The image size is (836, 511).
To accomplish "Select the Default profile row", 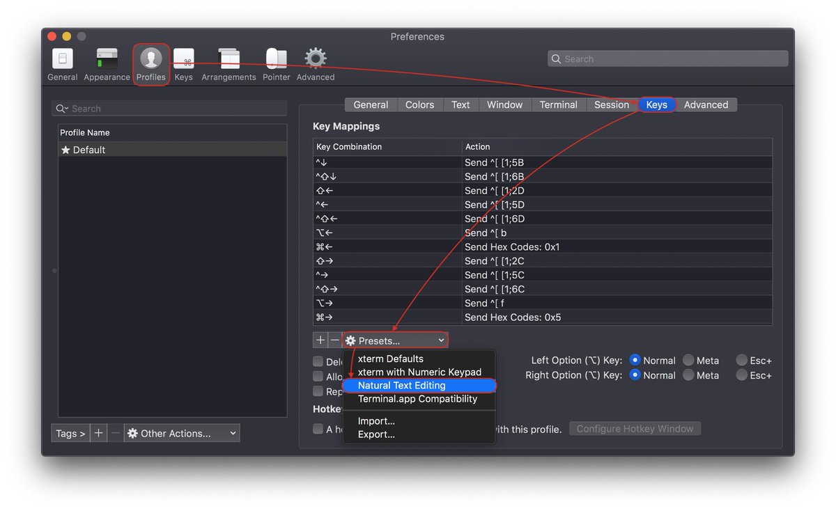I will pyautogui.click(x=172, y=150).
